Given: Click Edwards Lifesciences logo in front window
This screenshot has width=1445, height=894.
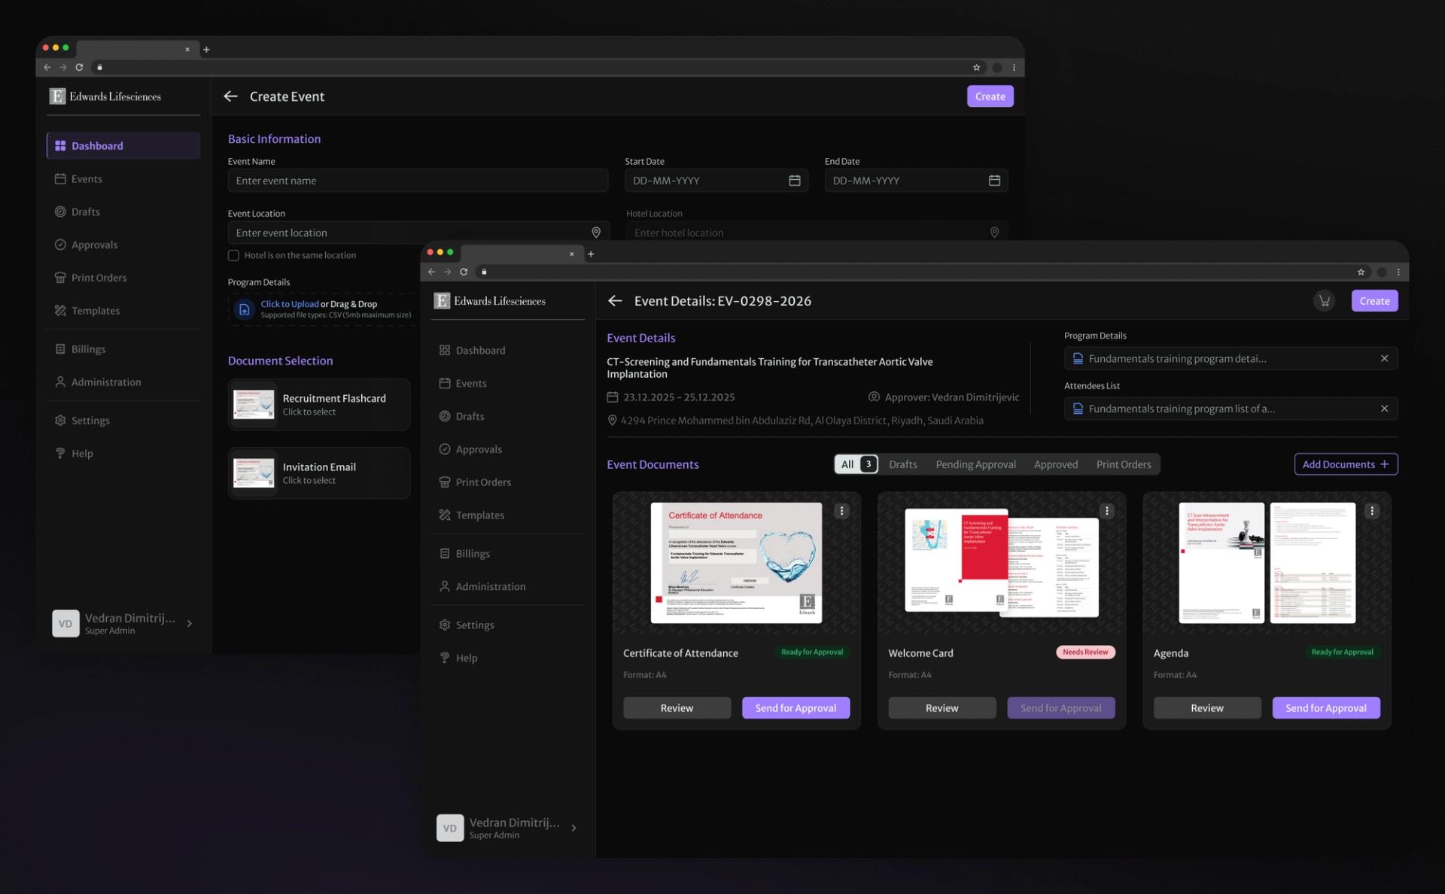Looking at the screenshot, I should click(490, 301).
